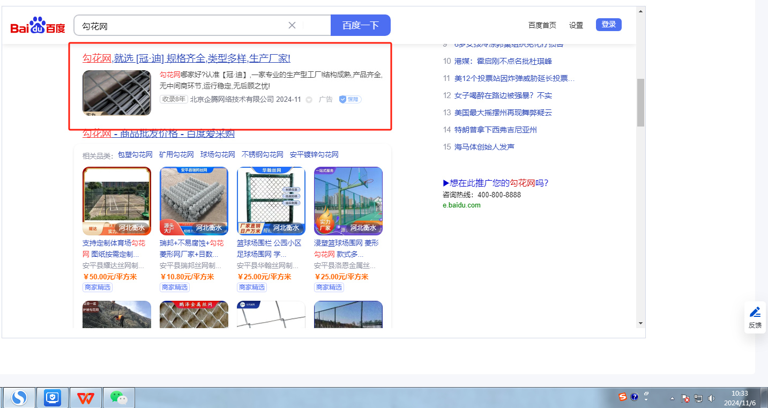
Task: Open the 设置 settings menu
Action: tap(576, 25)
